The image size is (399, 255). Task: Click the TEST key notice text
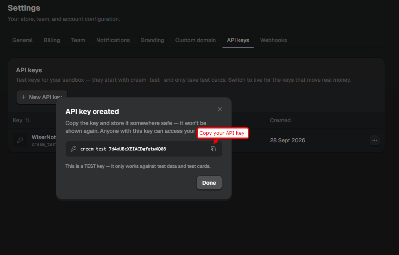click(138, 166)
